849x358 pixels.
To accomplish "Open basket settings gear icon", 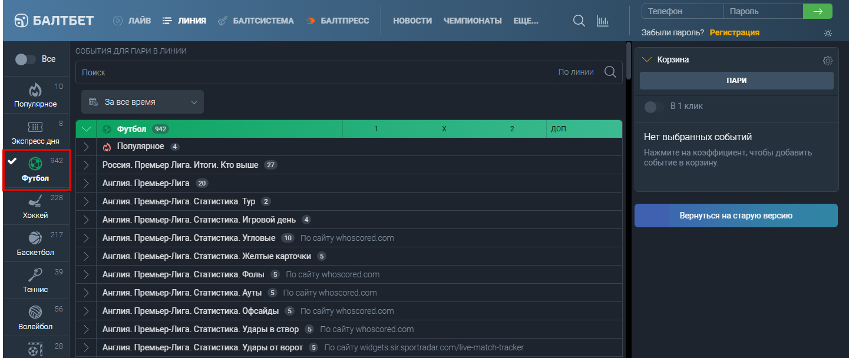I will point(828,60).
